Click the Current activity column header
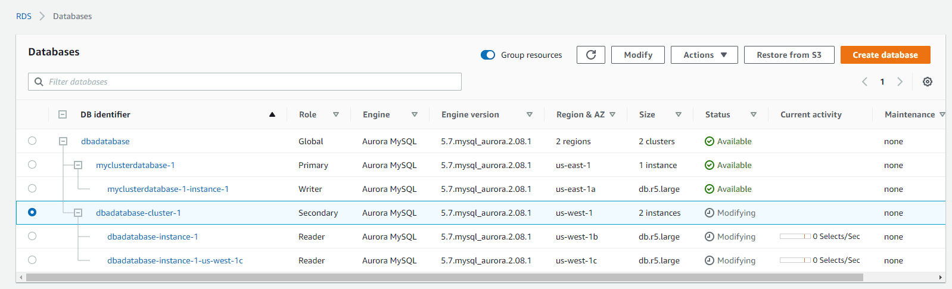Screen dimensions: 952x289 tap(811, 114)
